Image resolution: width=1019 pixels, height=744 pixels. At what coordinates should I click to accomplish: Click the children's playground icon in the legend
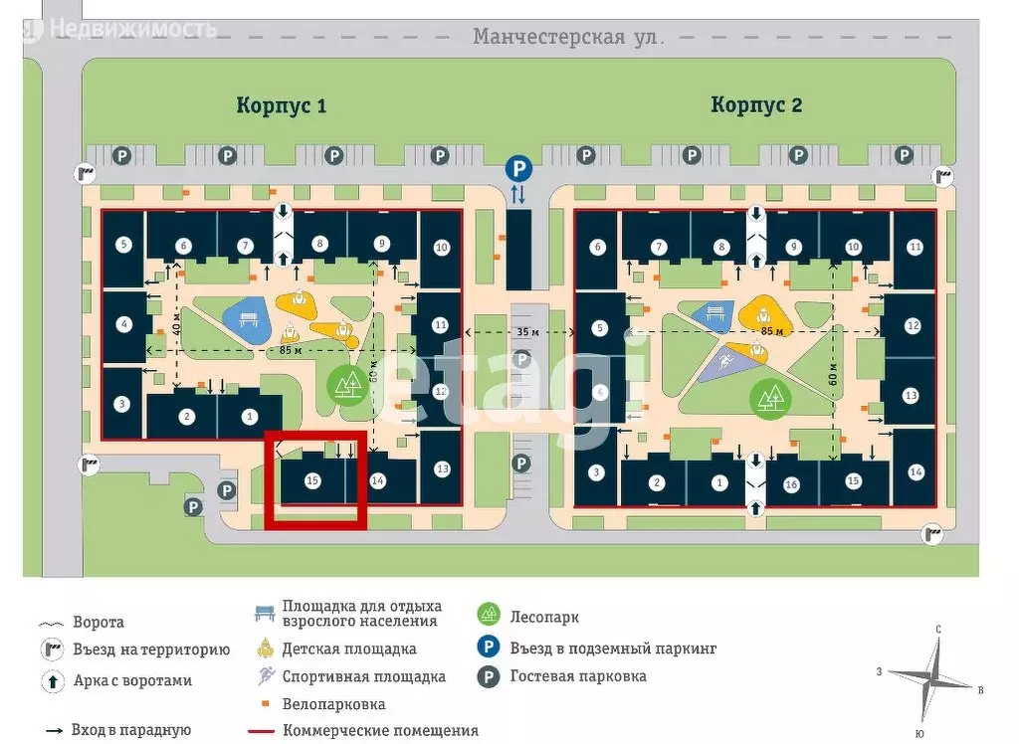point(265,648)
